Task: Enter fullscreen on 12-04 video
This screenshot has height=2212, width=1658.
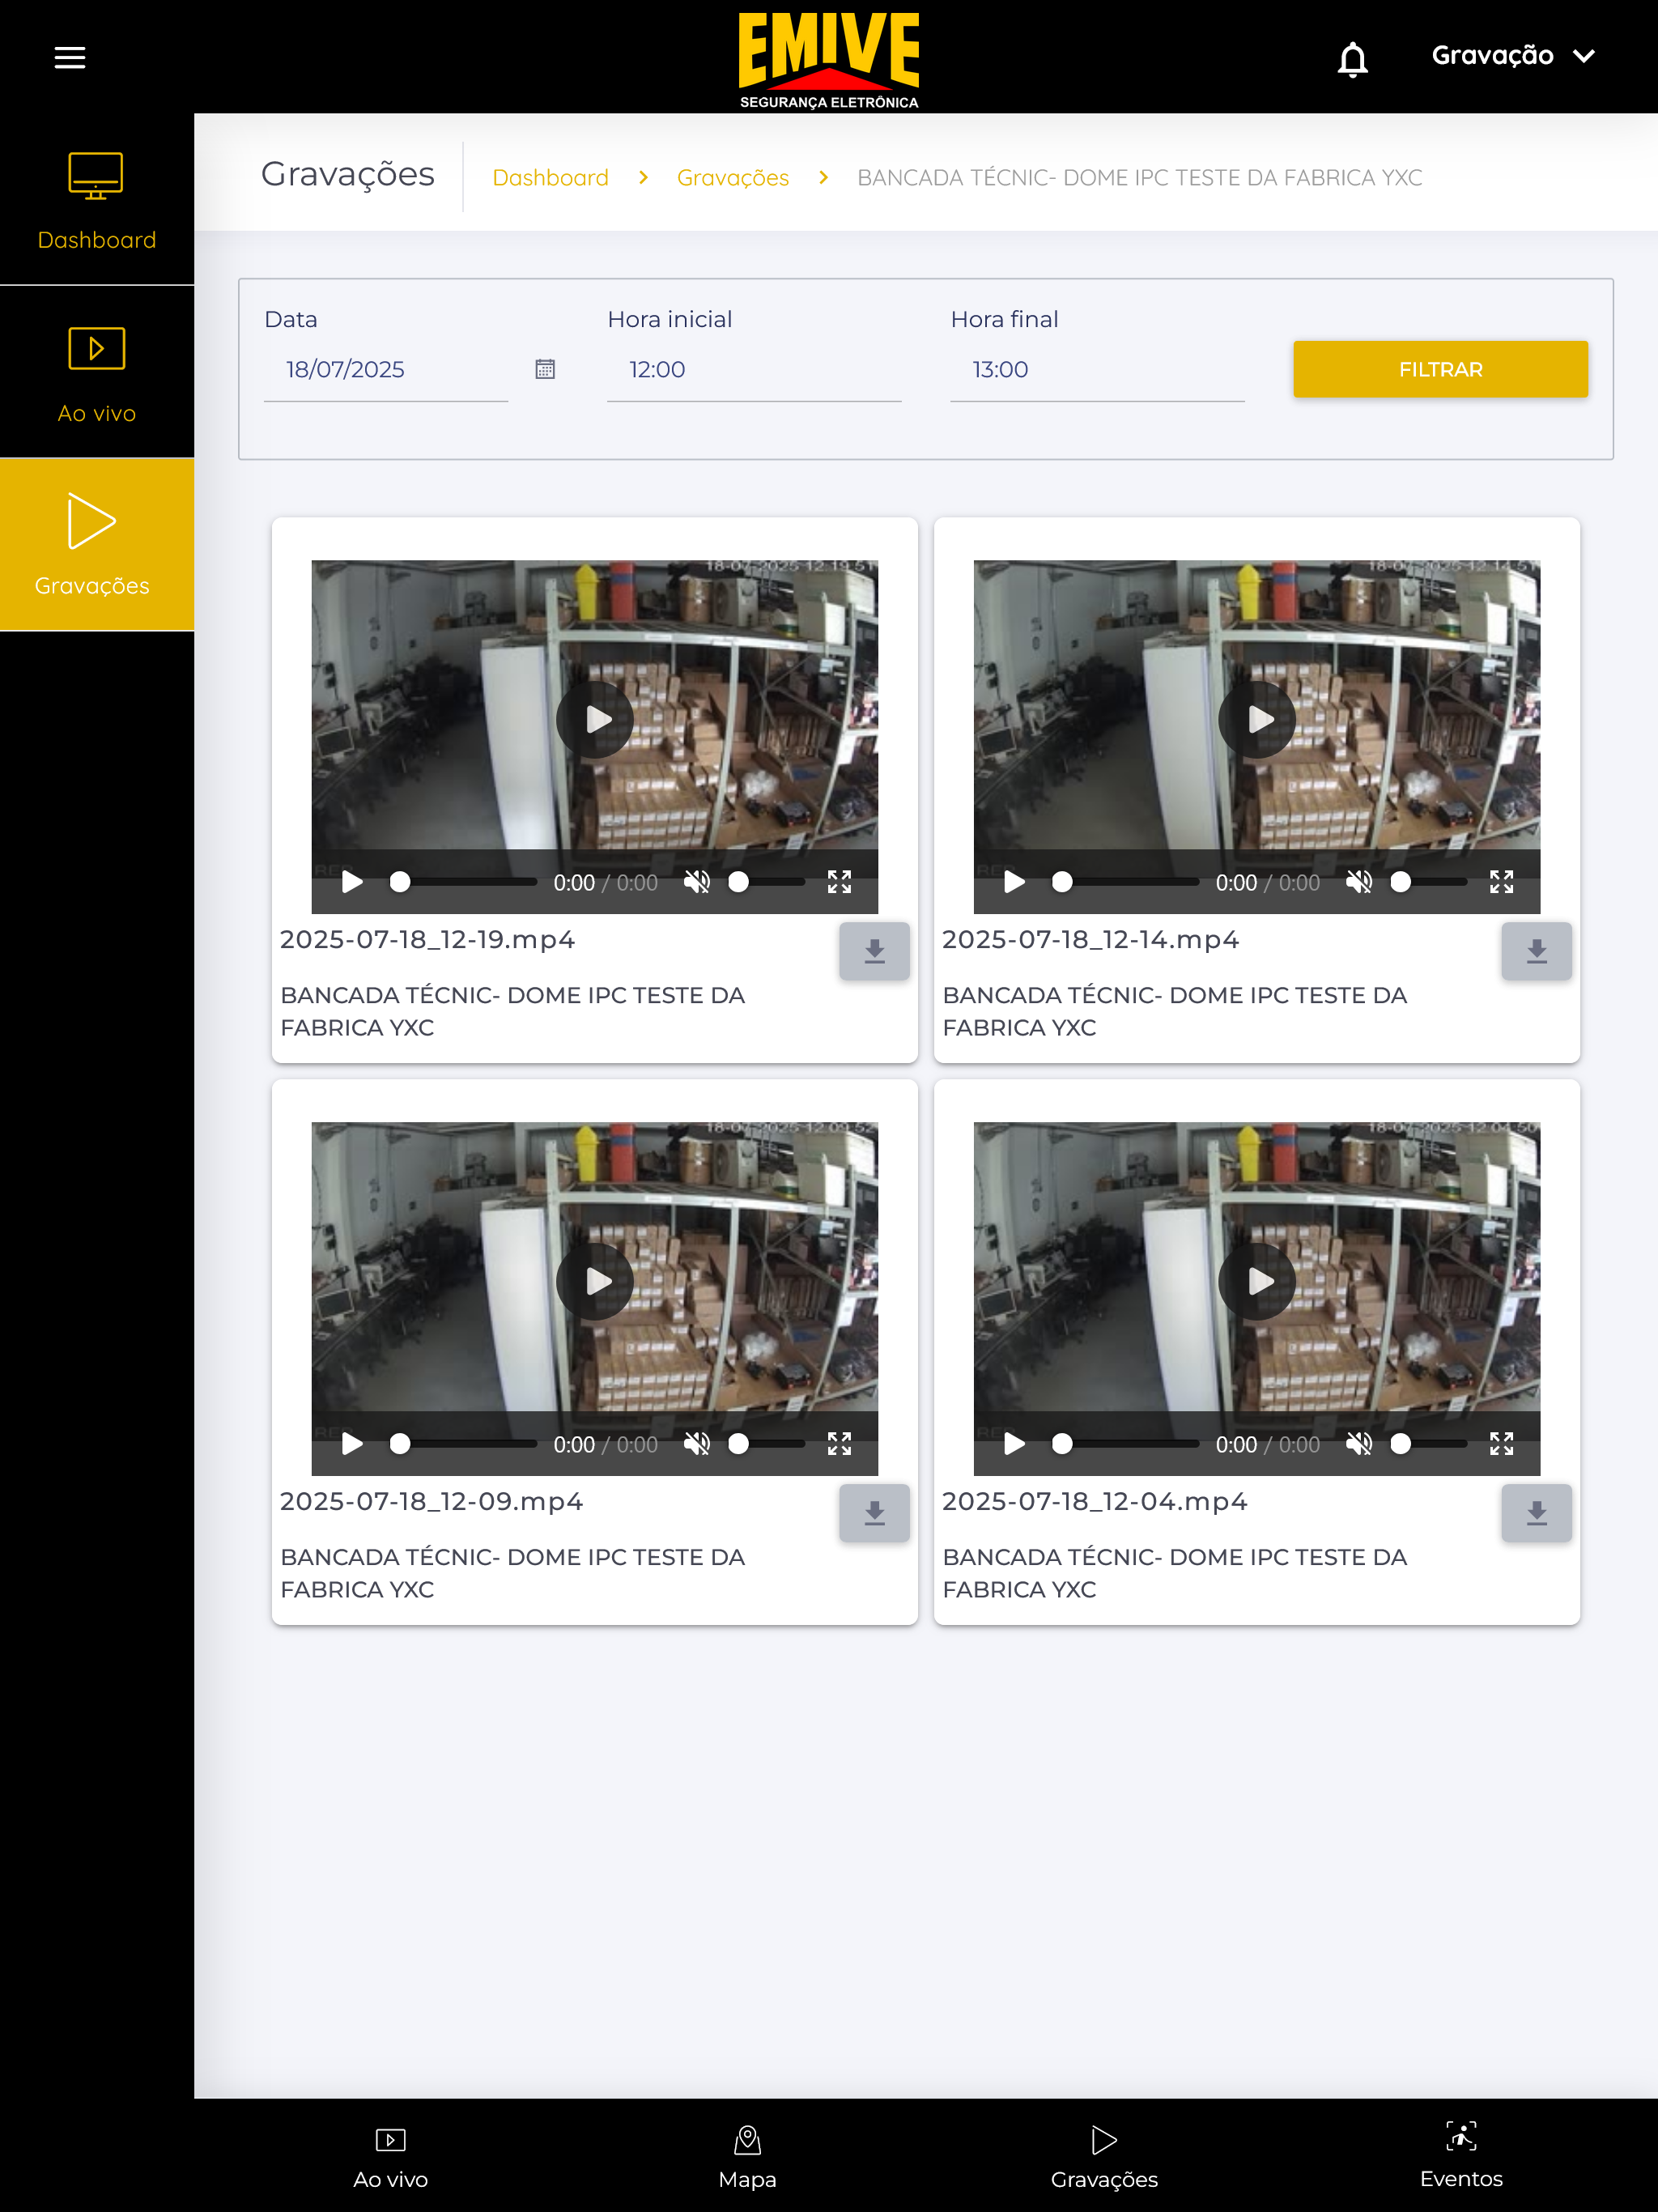Action: point(1501,1444)
